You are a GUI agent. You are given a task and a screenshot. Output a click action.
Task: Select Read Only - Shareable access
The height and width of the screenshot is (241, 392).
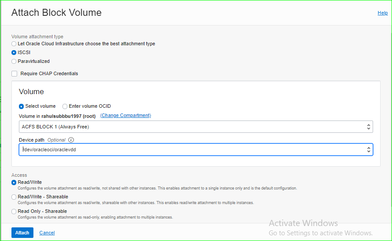[x=14, y=212]
